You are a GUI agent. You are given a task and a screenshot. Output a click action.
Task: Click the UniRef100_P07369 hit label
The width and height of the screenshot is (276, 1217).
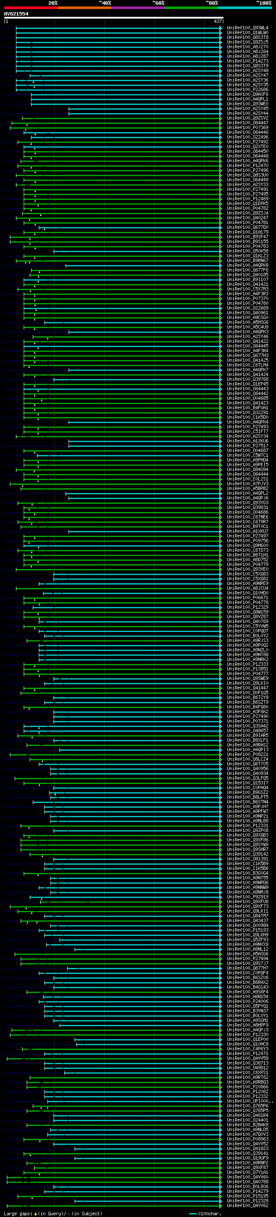pos(247,127)
